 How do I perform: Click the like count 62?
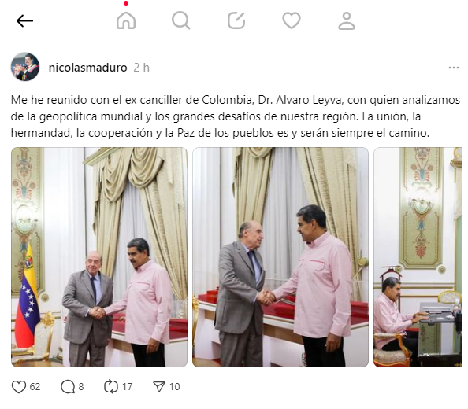point(35,387)
